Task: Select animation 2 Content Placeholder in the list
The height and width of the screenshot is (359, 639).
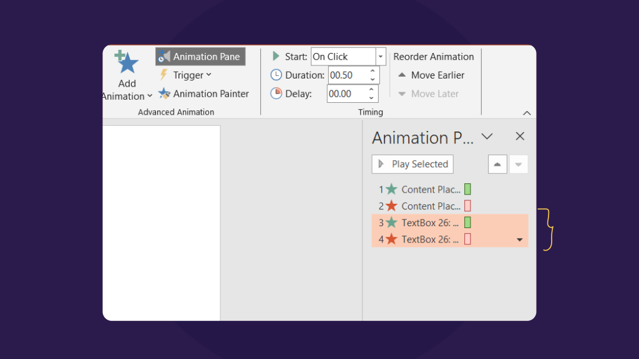Action: (431, 206)
